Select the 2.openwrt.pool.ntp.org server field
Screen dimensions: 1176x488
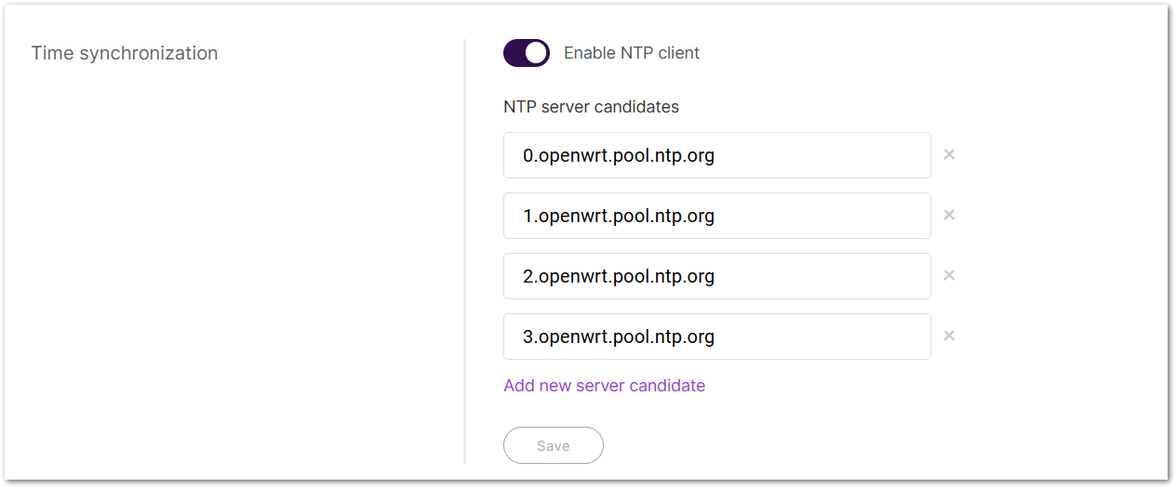tap(716, 276)
